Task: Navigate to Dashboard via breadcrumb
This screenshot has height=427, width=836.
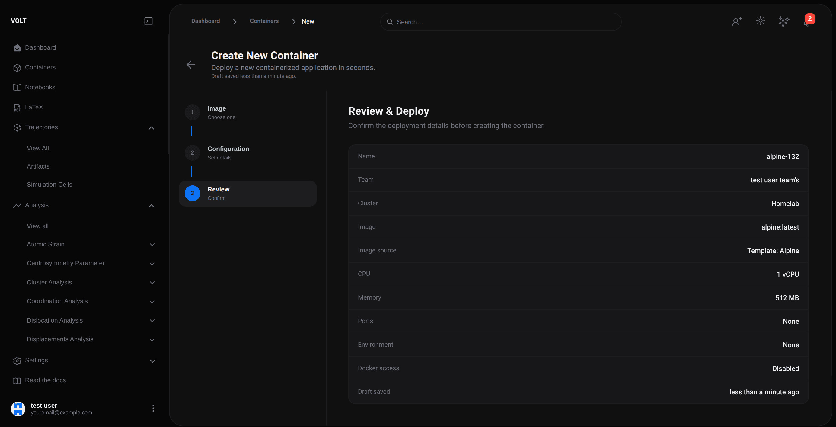Action: coord(205,21)
